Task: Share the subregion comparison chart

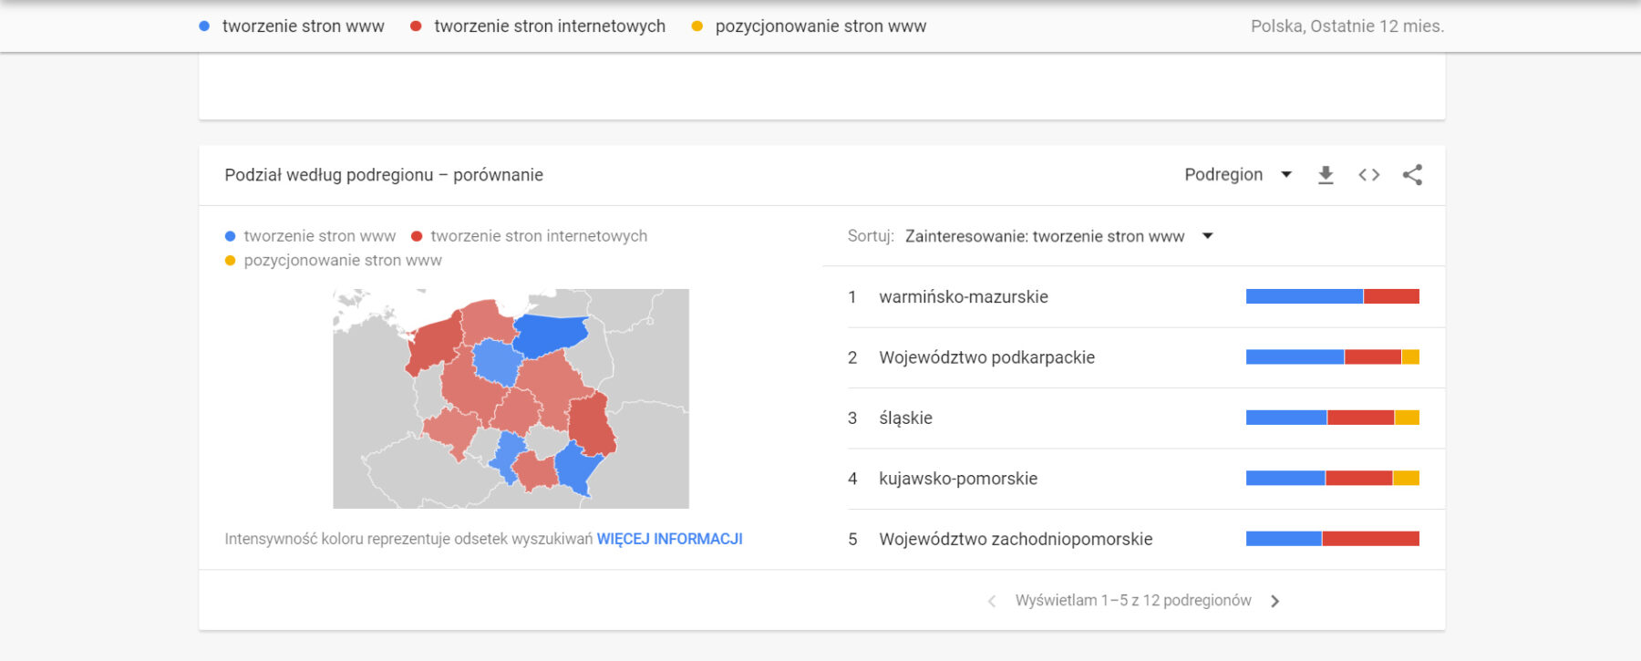Action: point(1412,175)
